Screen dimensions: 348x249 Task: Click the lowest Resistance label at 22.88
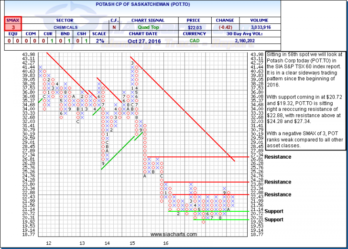click(x=278, y=195)
